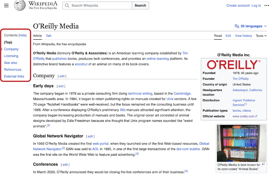This screenshot has width=269, height=174.
Task: Go to External links in Contents
Action: pyautogui.click(x=14, y=76)
